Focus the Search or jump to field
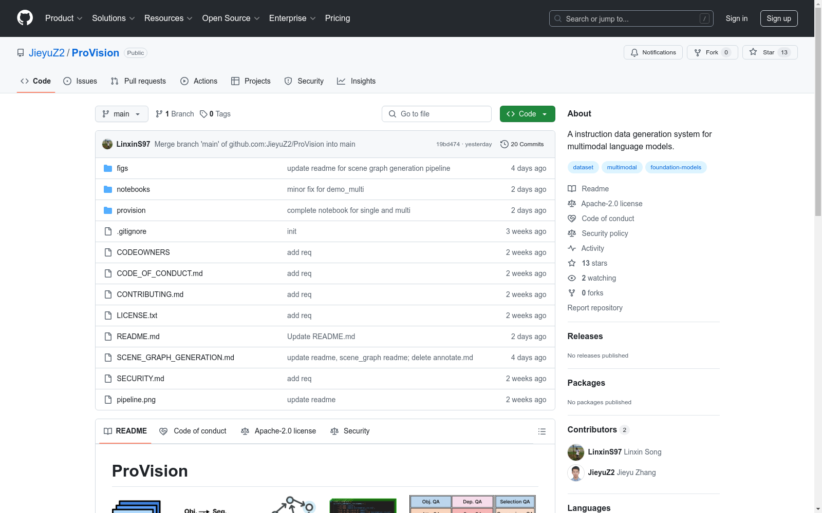The width and height of the screenshot is (822, 513). coord(631,18)
